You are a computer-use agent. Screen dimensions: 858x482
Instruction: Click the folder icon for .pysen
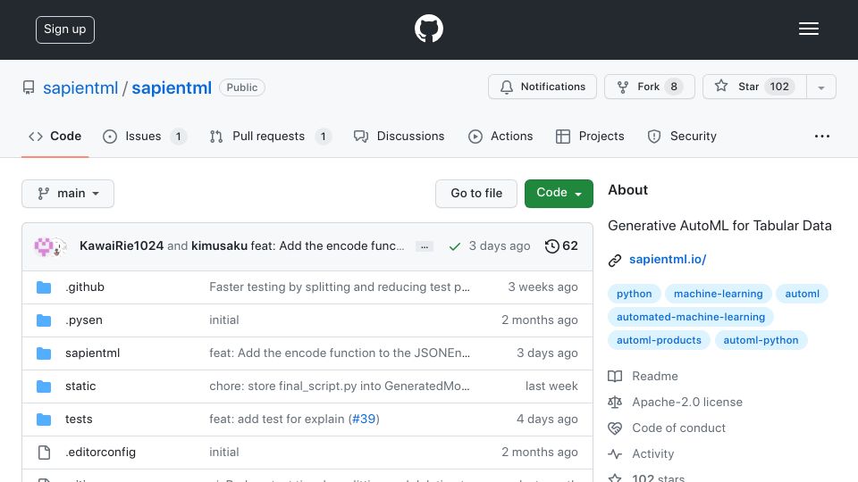coord(44,320)
